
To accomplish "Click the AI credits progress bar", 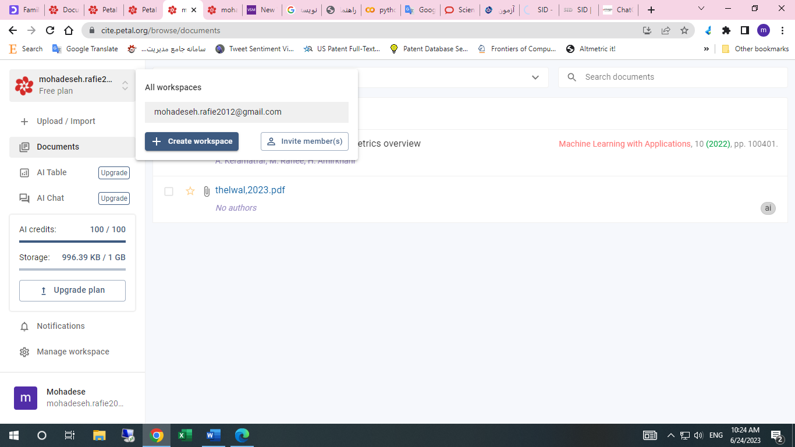I will (72, 242).
